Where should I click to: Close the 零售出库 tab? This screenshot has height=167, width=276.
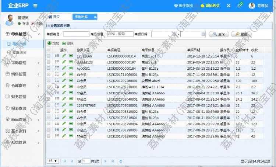tap(95, 17)
